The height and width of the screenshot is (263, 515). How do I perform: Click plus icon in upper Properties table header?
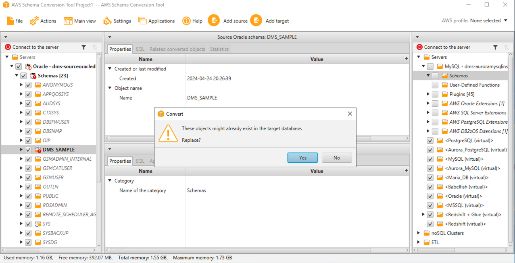click(x=407, y=59)
